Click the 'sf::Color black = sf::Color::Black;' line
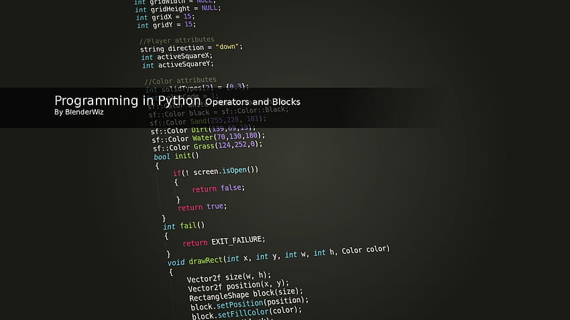The width and height of the screenshot is (570, 320). [219, 112]
